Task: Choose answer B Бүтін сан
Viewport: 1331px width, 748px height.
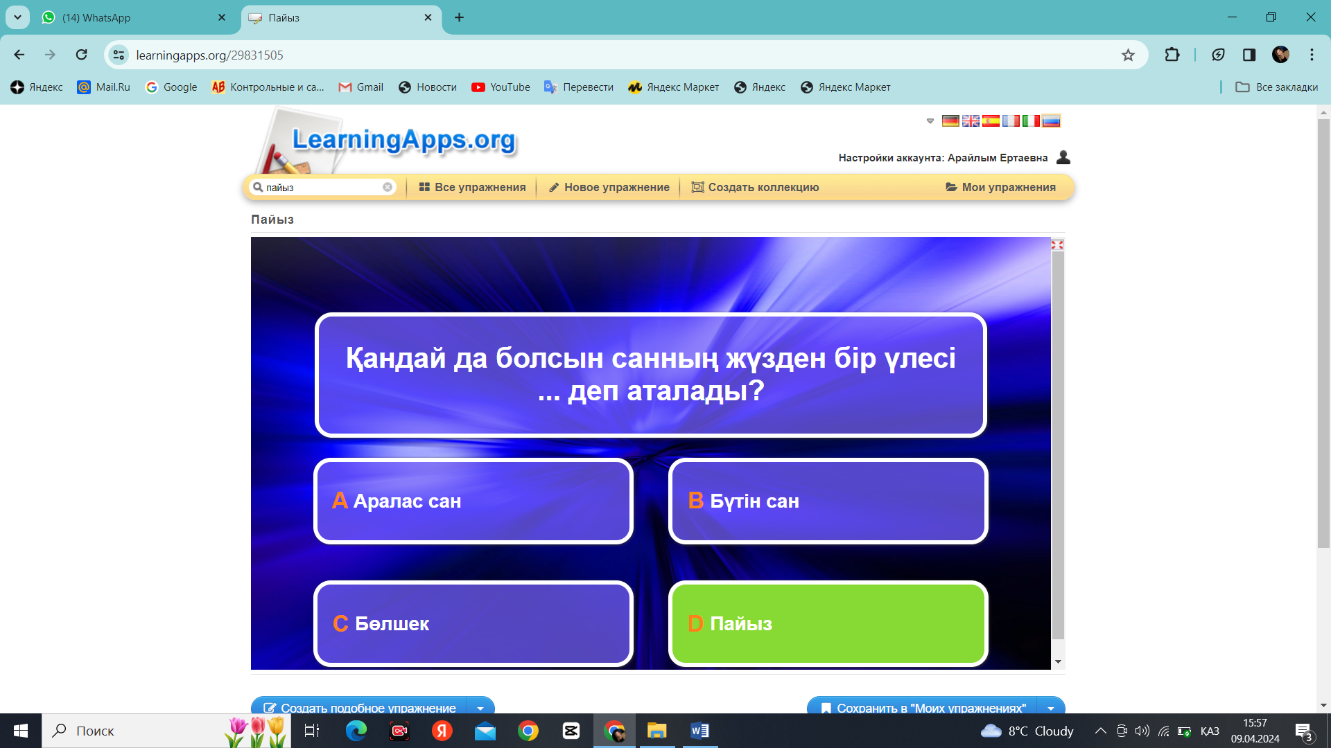Action: pos(828,501)
